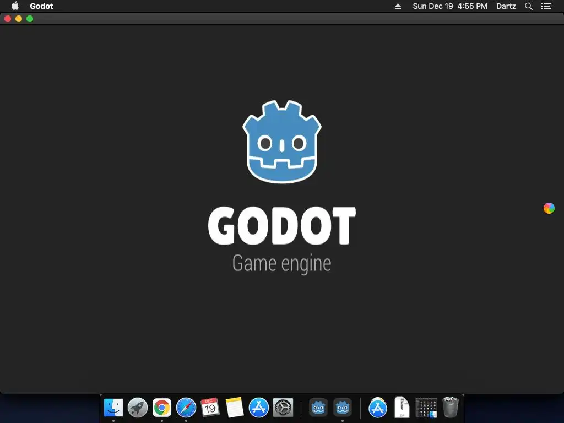Maximize the Godot window with green button
This screenshot has width=564, height=423.
click(x=30, y=19)
